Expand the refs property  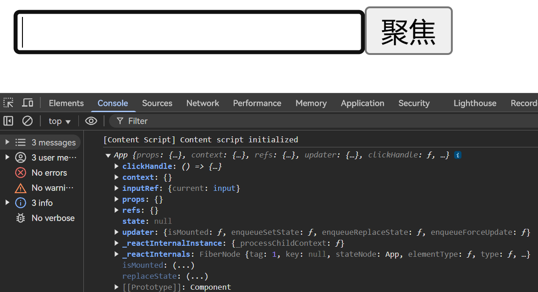click(x=117, y=210)
